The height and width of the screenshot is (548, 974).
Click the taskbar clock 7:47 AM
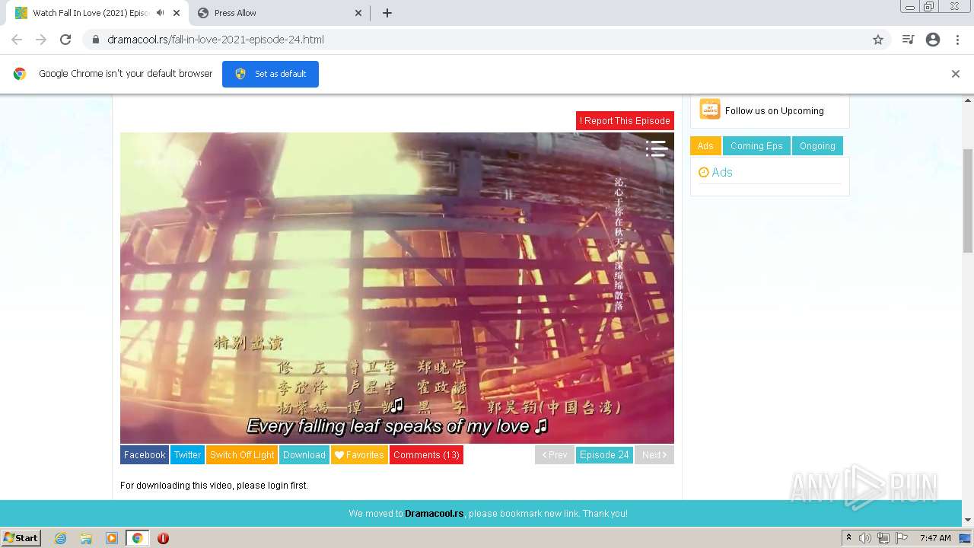[935, 538]
